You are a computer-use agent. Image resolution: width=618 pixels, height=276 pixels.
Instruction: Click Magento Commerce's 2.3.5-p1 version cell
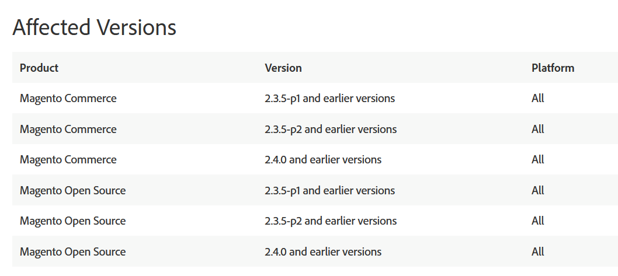point(329,98)
